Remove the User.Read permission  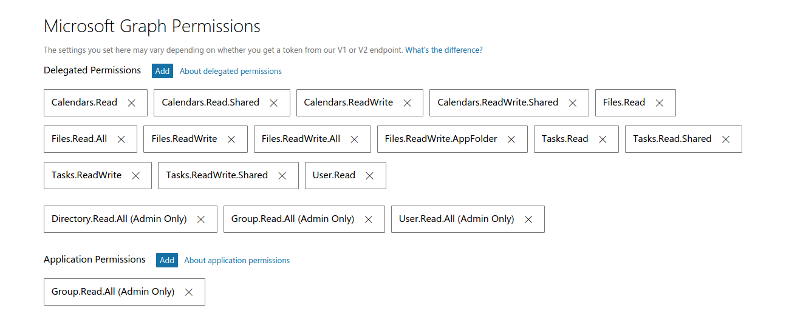click(369, 176)
